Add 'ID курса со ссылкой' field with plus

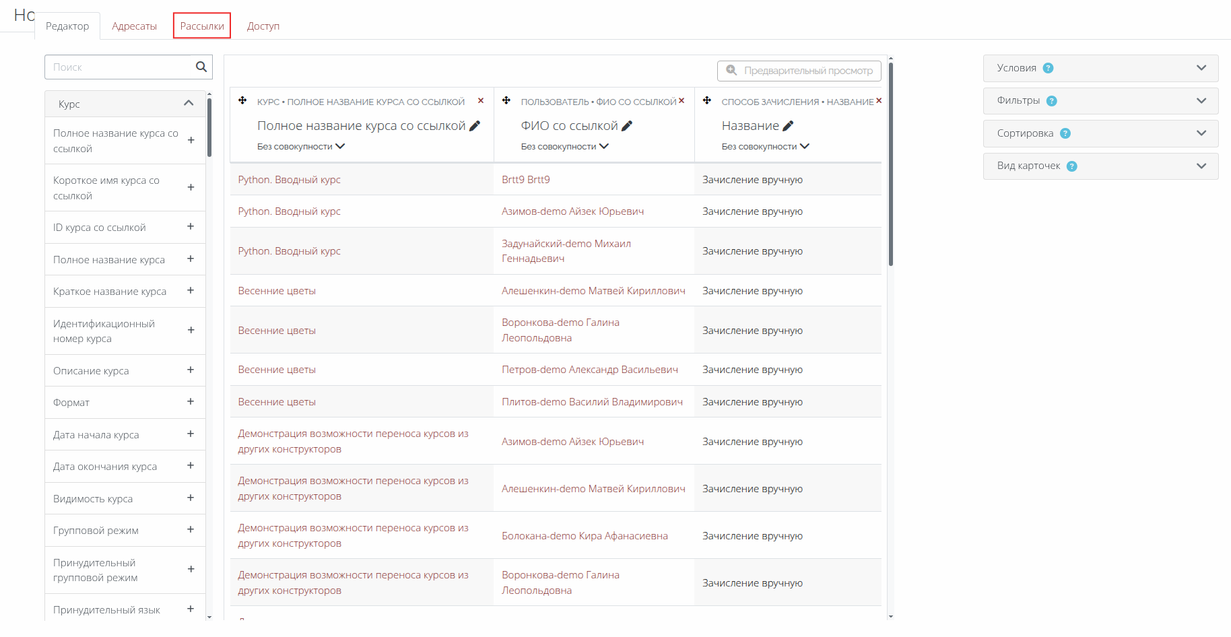point(191,227)
